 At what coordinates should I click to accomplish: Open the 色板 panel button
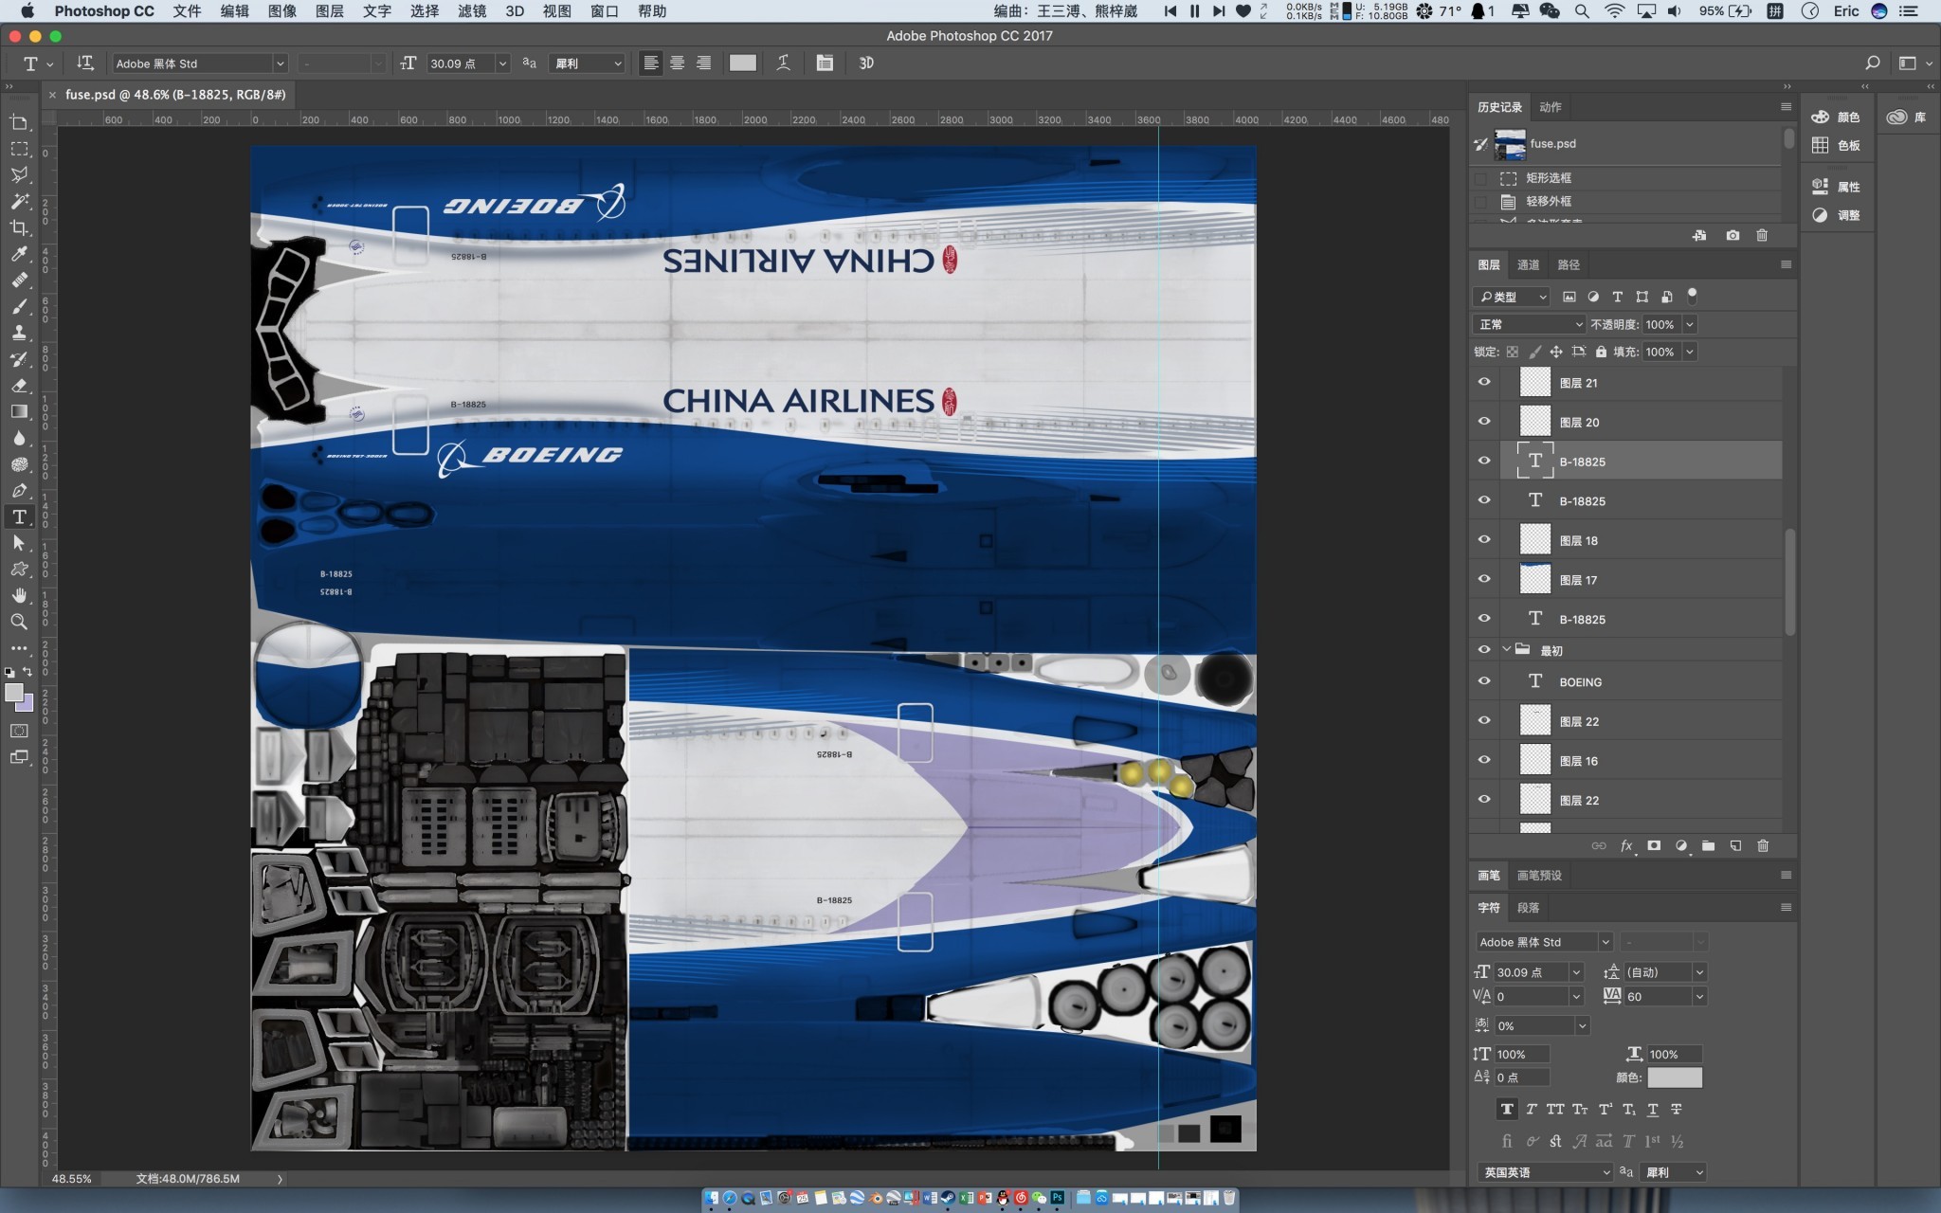(x=1836, y=145)
